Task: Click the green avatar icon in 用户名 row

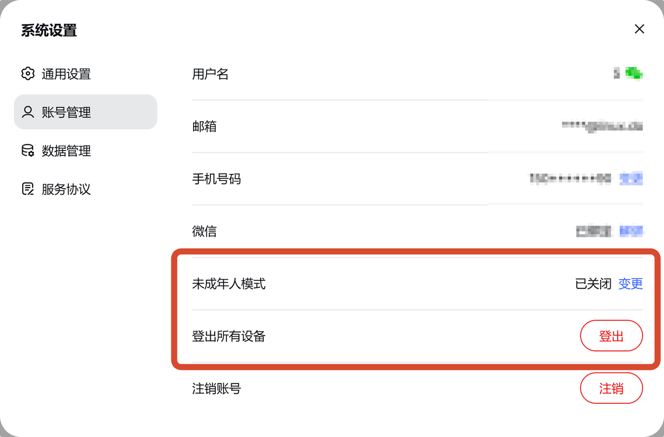Action: pyautogui.click(x=634, y=73)
